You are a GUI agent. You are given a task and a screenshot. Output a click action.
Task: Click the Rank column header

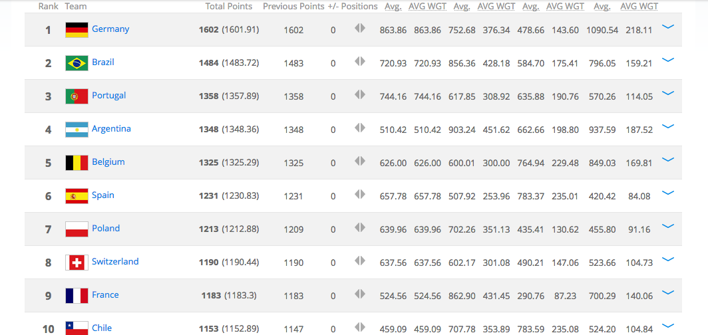click(x=48, y=6)
